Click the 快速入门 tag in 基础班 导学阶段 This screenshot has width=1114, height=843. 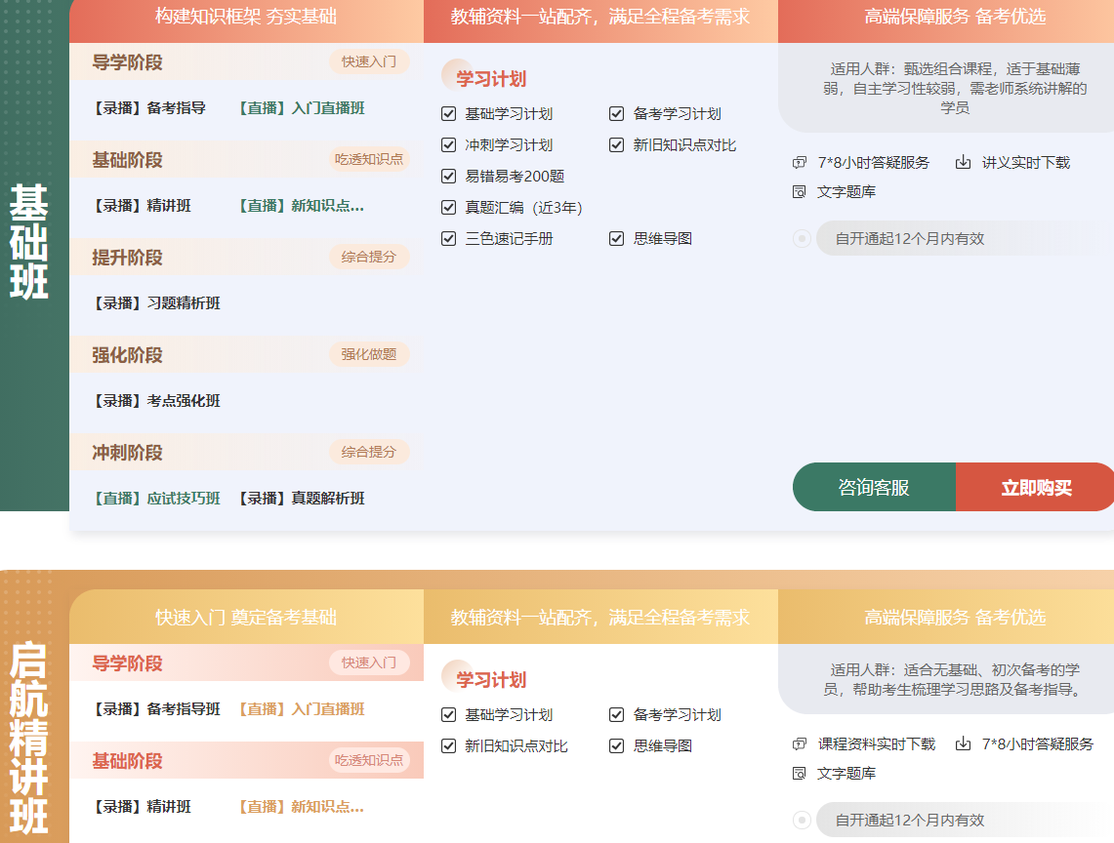(369, 61)
